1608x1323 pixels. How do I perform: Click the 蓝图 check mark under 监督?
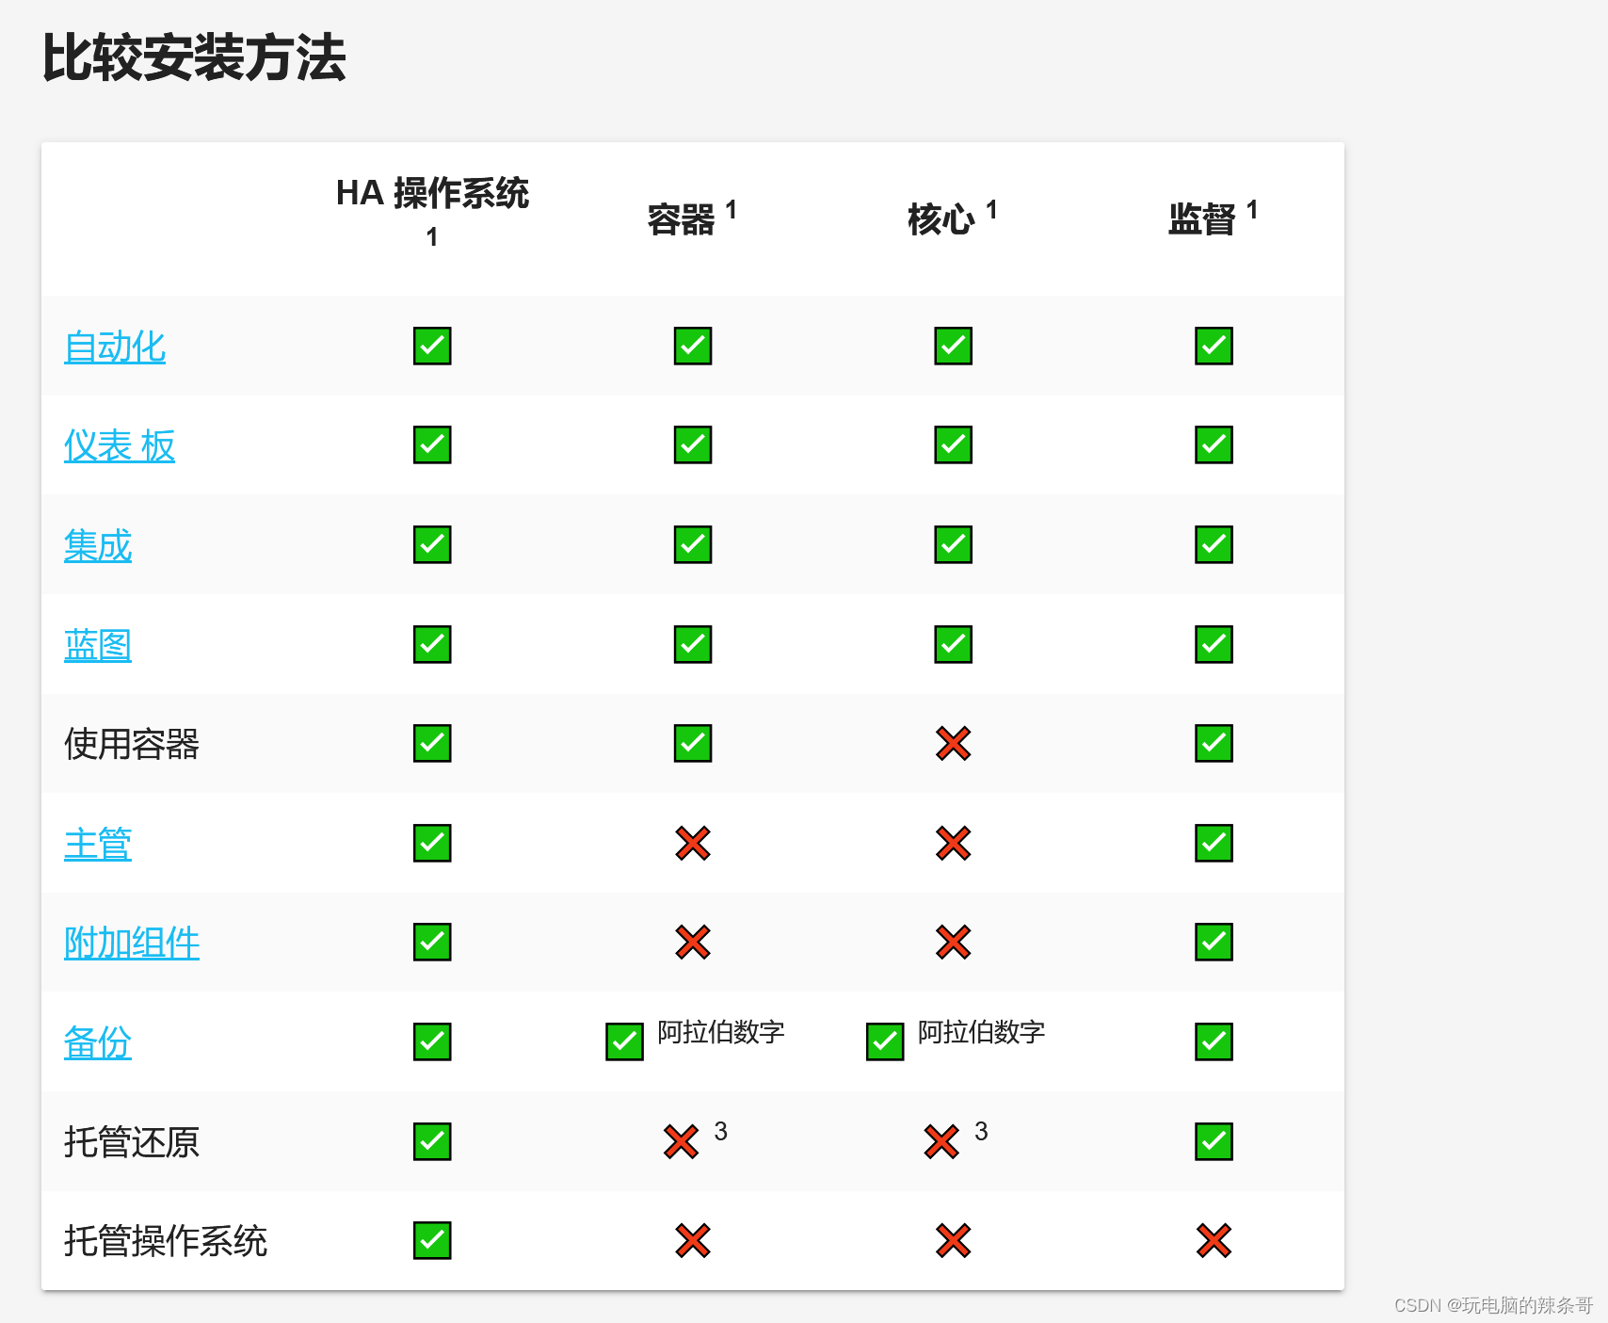1214,644
